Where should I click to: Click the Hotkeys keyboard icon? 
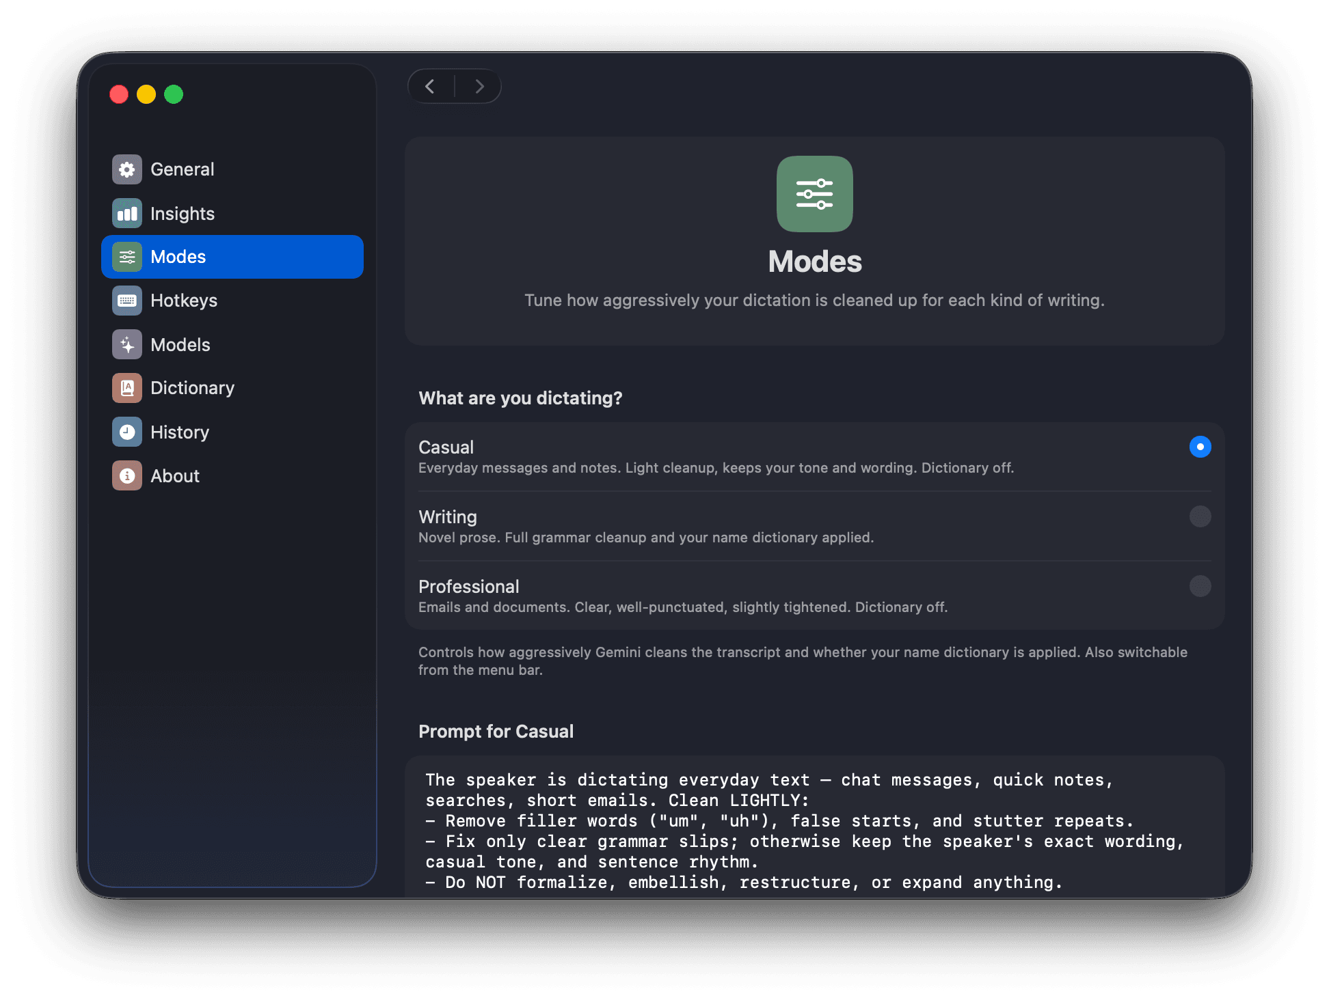click(x=127, y=301)
